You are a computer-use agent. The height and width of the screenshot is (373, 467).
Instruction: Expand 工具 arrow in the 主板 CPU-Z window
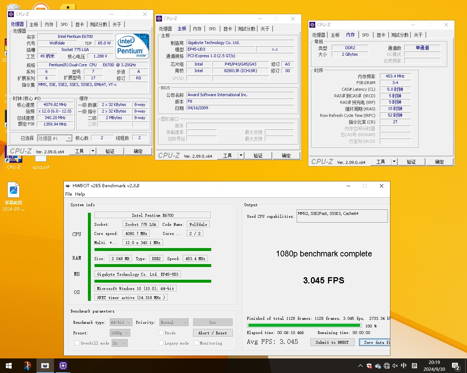click(x=241, y=156)
